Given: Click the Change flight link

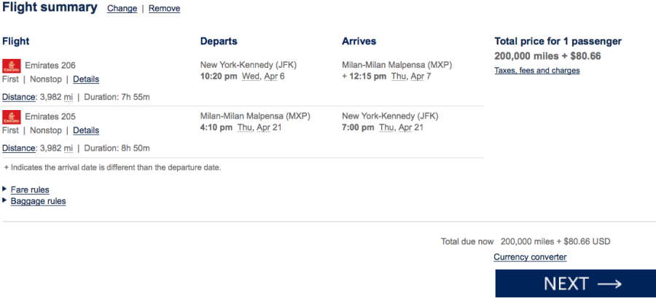Looking at the screenshot, I should [x=121, y=9].
